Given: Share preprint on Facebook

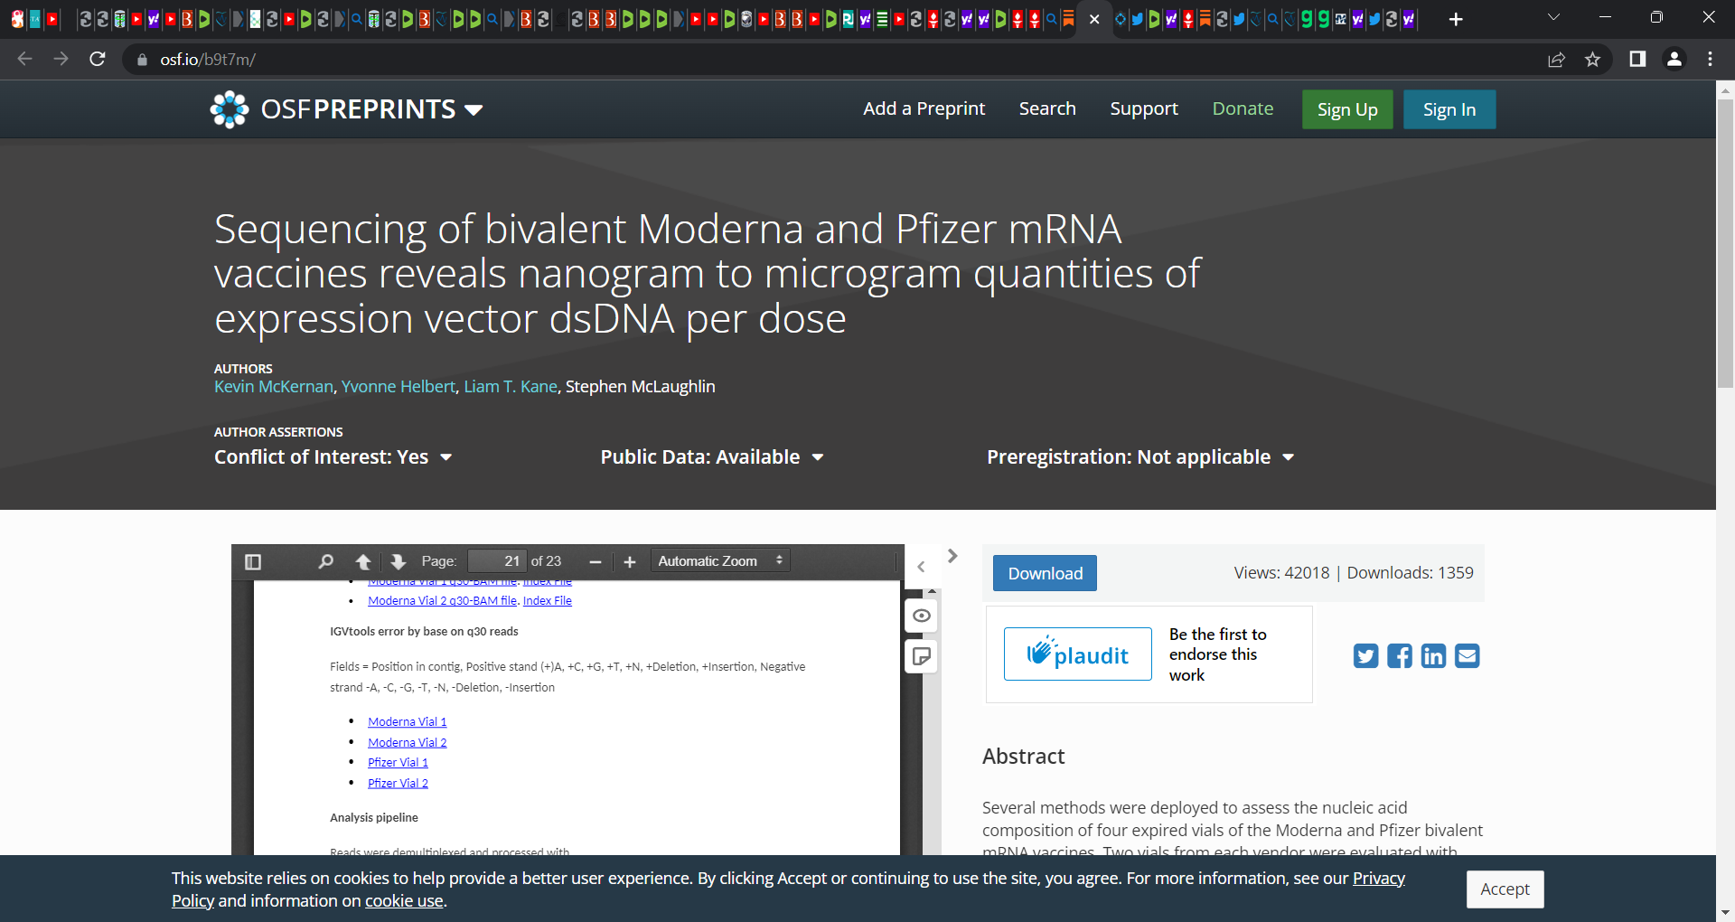Looking at the screenshot, I should (1400, 655).
